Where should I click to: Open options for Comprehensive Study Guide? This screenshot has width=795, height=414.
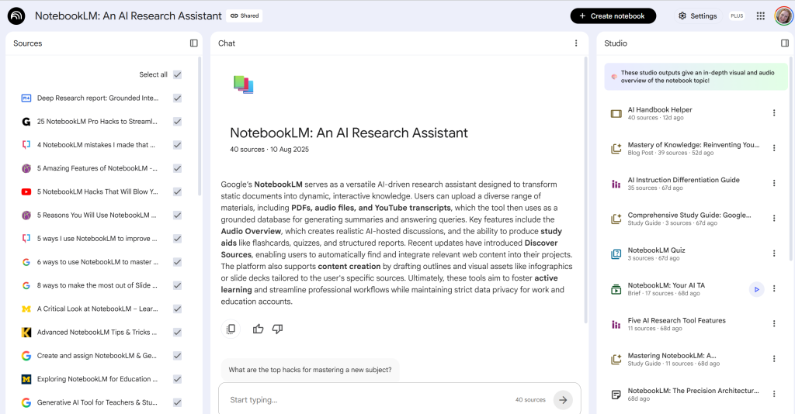(774, 219)
